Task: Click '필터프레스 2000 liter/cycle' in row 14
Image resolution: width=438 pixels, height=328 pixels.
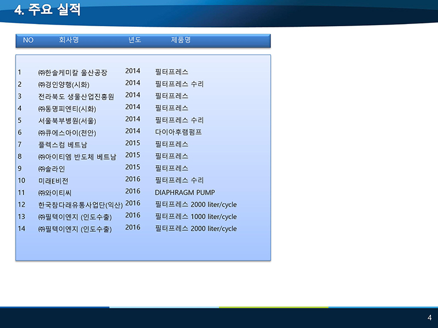Action: pos(196,229)
